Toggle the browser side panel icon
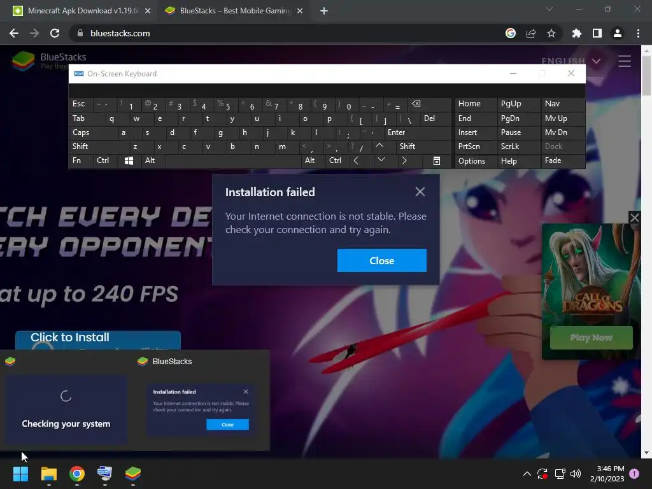652x489 pixels. tap(597, 33)
